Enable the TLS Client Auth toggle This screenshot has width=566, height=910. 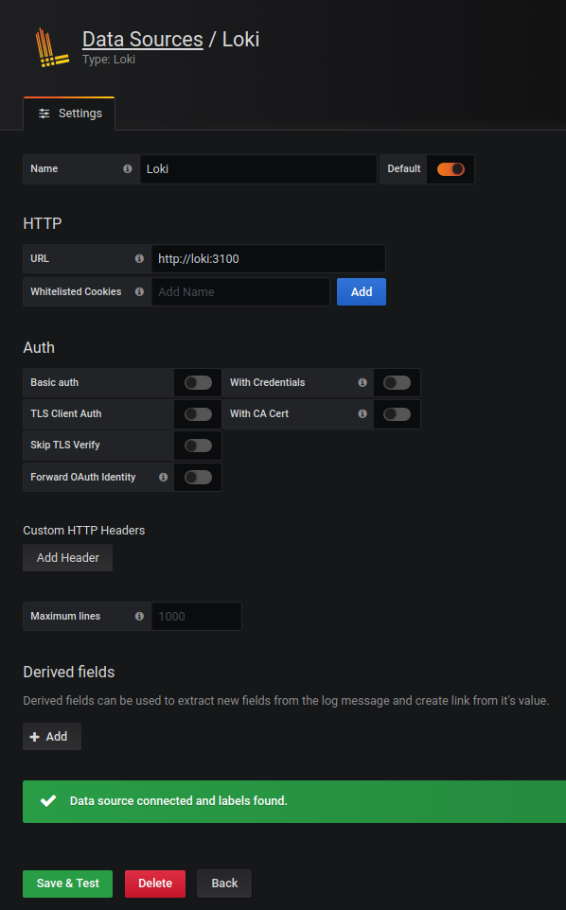(198, 413)
